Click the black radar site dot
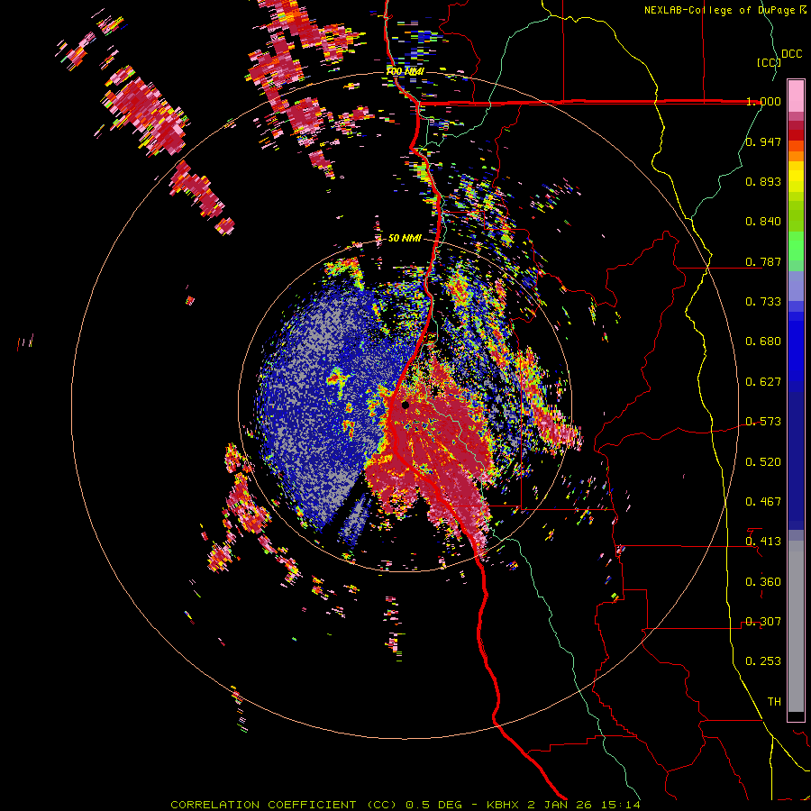This screenshot has width=811, height=811. point(405,405)
